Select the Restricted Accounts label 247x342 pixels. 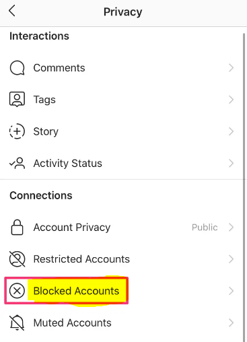click(81, 259)
